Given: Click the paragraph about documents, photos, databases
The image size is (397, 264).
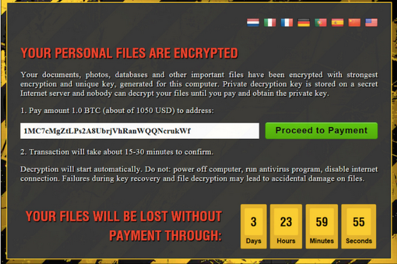Looking at the screenshot, I should (199, 84).
